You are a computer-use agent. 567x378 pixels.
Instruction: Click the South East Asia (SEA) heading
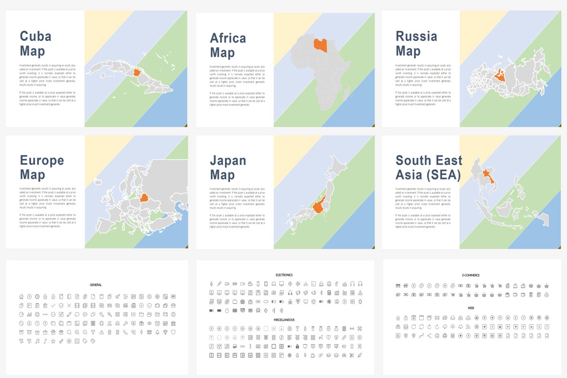tap(429, 167)
